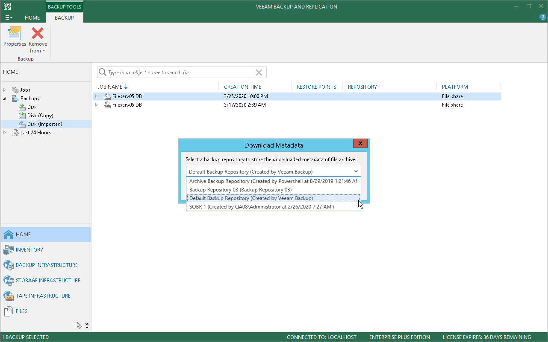Open the BACKUP INFRASTRUCTURE view
The height and width of the screenshot is (342, 548).
tap(47, 265)
